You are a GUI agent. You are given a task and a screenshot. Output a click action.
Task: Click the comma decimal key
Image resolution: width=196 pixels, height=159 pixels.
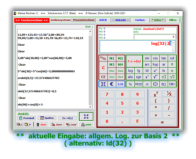122,121
